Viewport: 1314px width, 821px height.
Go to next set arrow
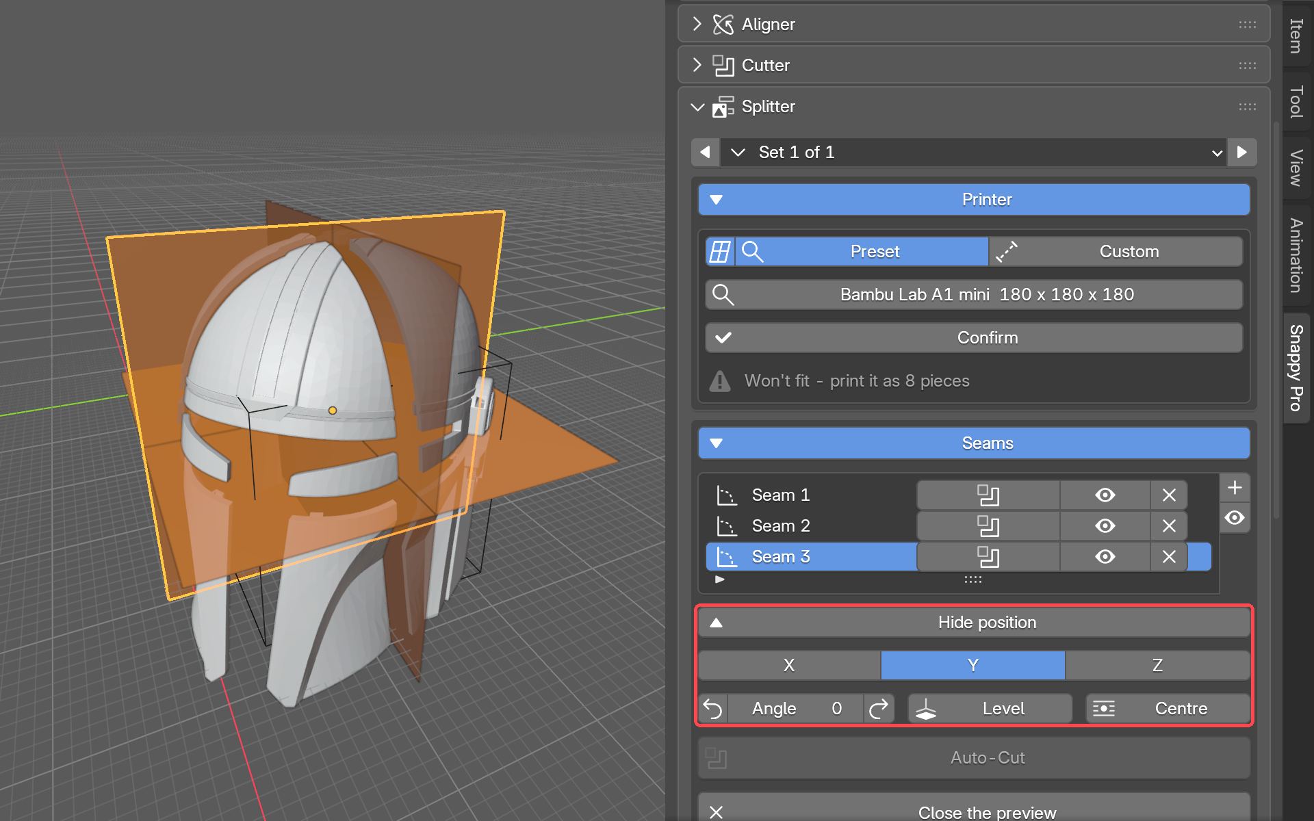pos(1242,153)
